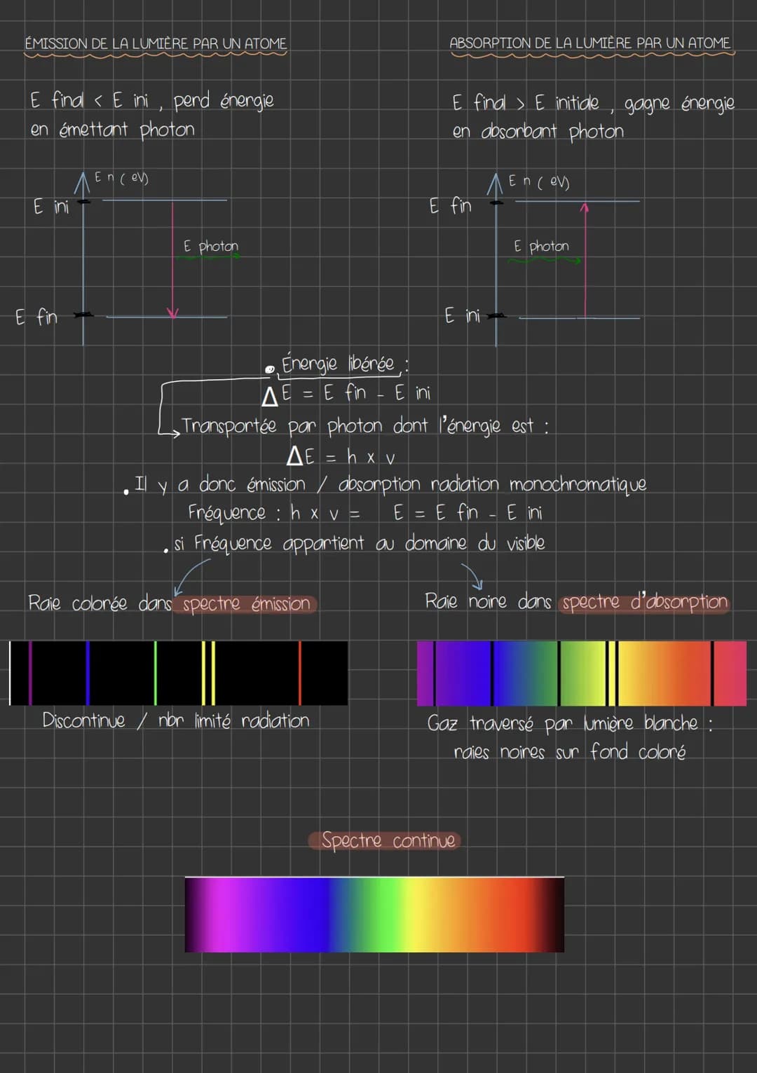Viewport: 757px width, 1073px height.
Task: Select the formula 'ΔE = h x v'
Action: point(341,457)
